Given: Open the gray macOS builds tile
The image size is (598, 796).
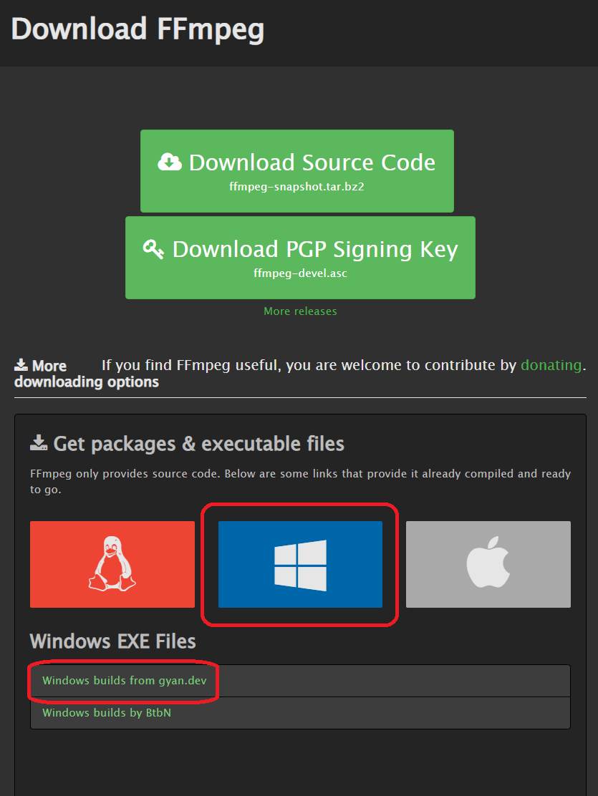Looking at the screenshot, I should click(488, 564).
